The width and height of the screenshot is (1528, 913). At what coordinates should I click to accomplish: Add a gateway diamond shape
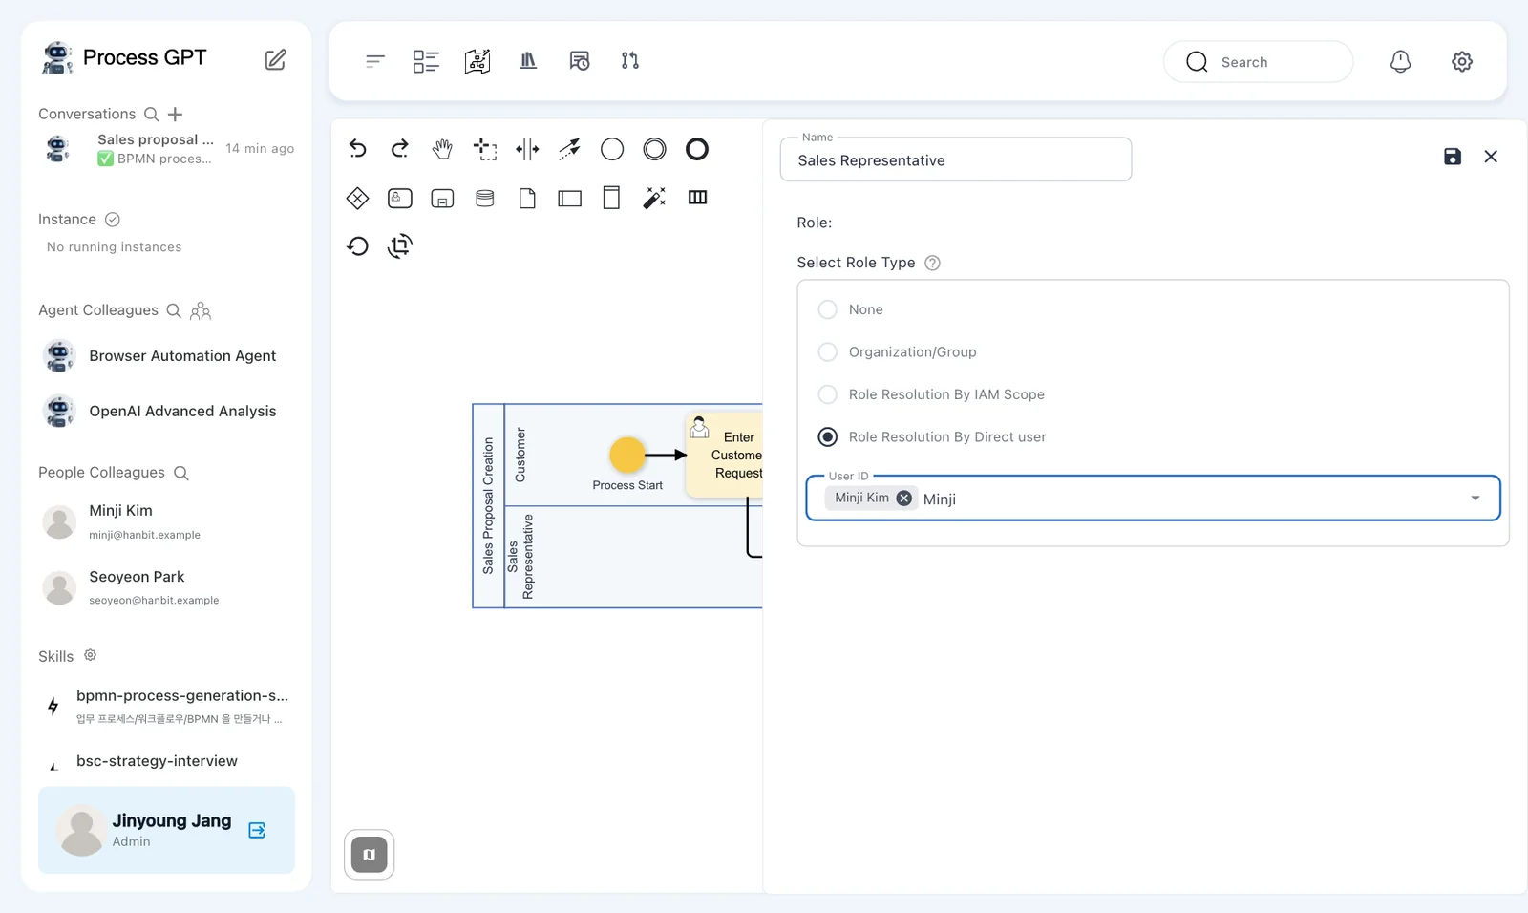(357, 198)
